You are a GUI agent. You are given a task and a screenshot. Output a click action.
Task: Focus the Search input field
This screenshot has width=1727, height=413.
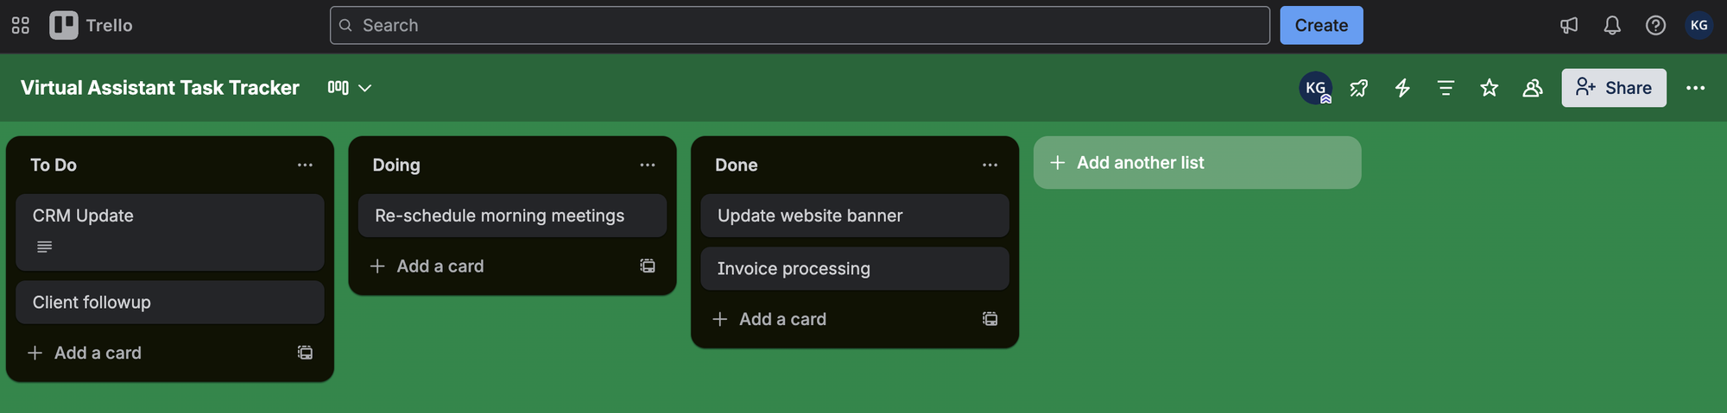tap(800, 26)
